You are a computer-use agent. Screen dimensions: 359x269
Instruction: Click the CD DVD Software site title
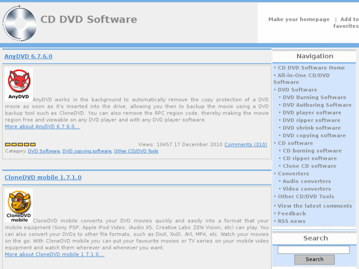[88, 19]
